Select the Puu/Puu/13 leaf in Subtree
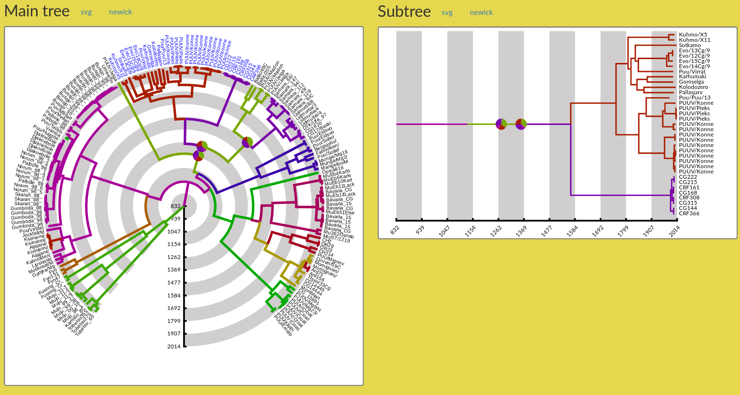The width and height of the screenshot is (740, 395). pos(694,98)
